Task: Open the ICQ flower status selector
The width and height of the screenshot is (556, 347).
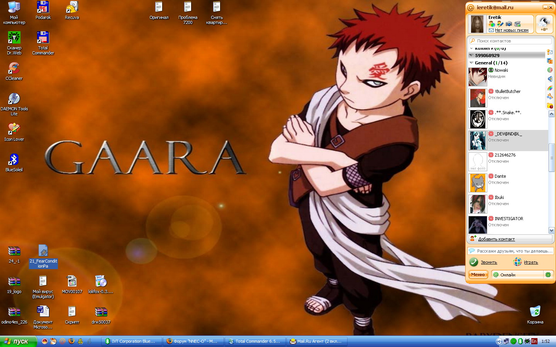Action: click(x=548, y=275)
